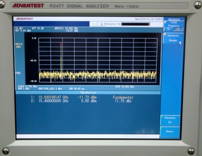Click the STOP 15.400 GHz value

[x=125, y=87]
